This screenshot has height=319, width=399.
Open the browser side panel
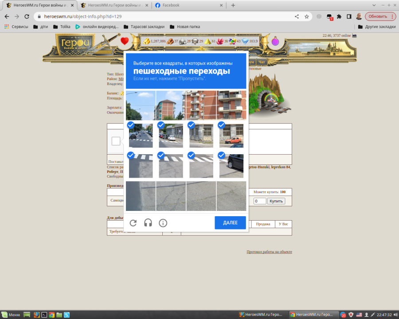pyautogui.click(x=349, y=16)
